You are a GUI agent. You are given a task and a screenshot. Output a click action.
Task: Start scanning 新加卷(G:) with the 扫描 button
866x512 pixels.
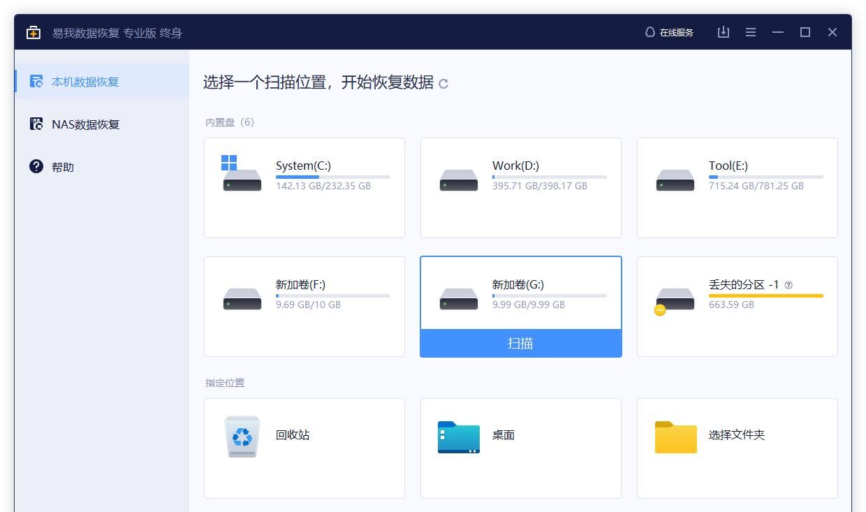(520, 343)
